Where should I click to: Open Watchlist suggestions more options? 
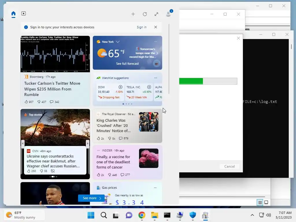tap(156, 78)
